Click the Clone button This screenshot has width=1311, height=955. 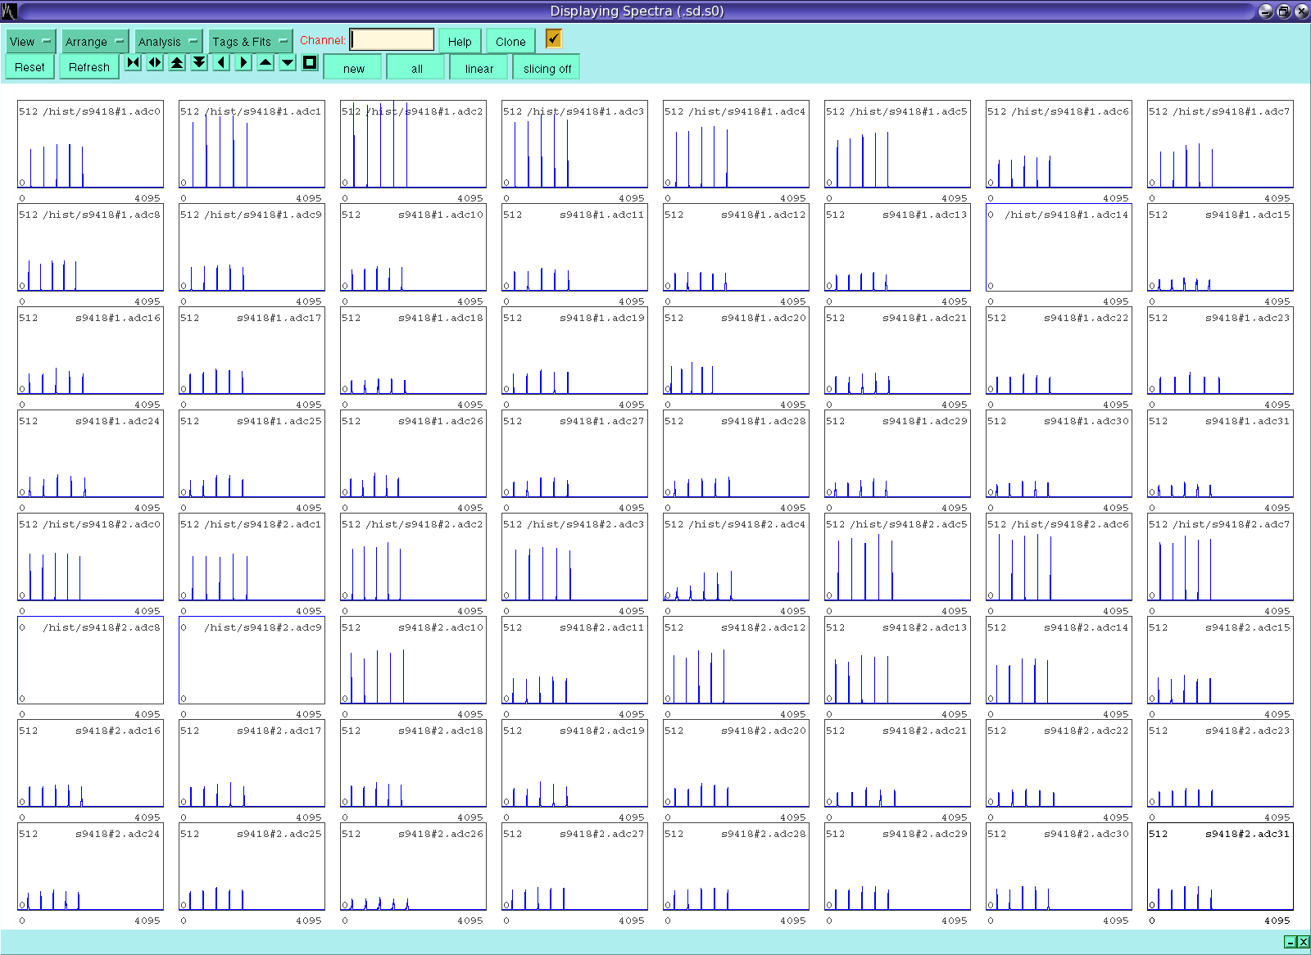coord(510,41)
